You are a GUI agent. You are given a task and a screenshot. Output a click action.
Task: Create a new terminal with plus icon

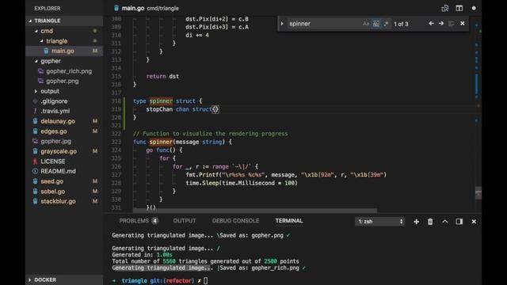416,222
